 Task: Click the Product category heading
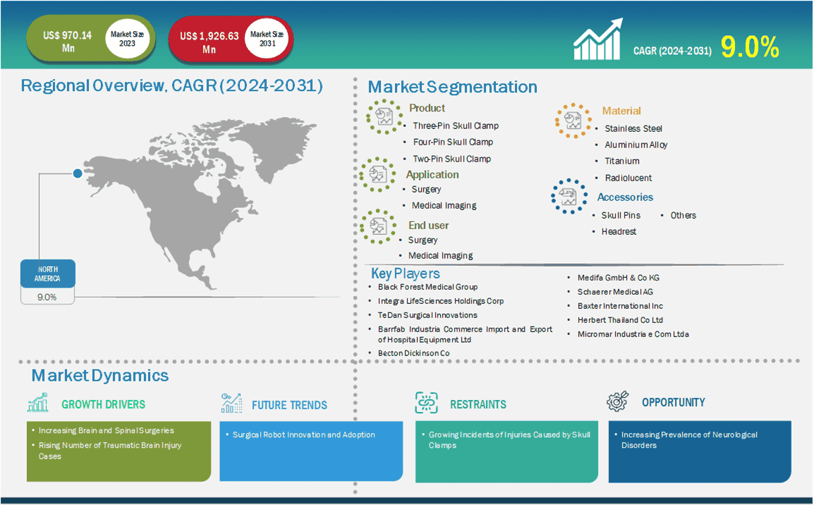(x=427, y=108)
